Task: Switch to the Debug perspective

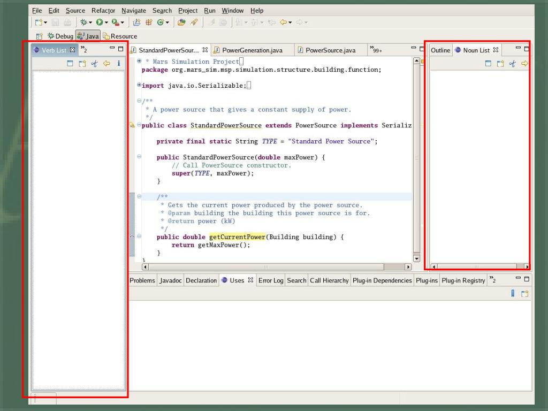Action: 60,36
